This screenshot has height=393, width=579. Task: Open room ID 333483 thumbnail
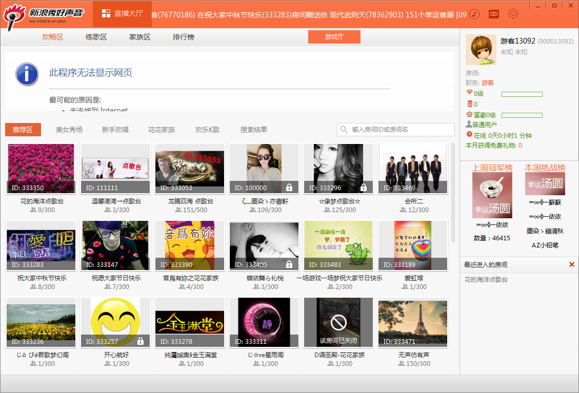coord(338,245)
